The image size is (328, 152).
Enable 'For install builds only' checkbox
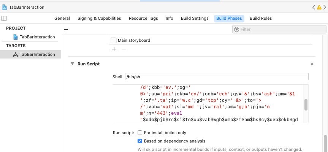coord(140,133)
